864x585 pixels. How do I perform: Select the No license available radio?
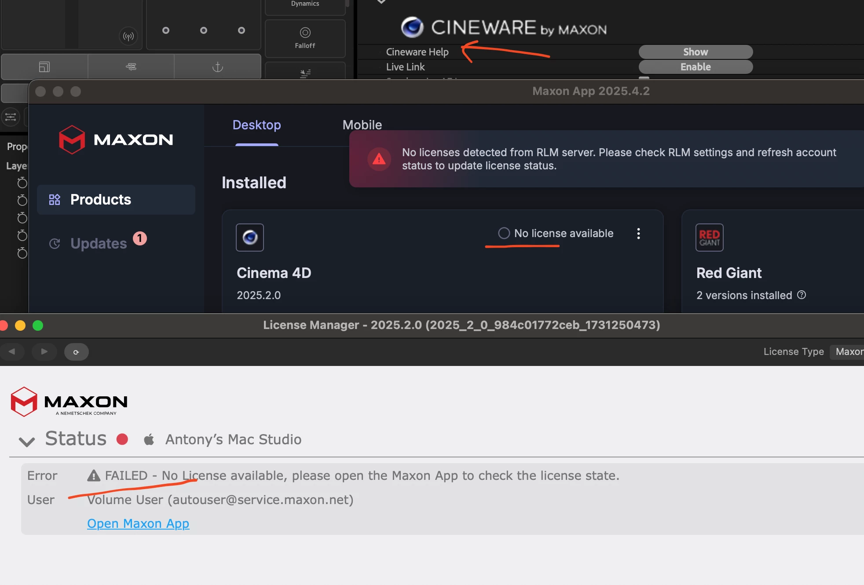click(x=504, y=233)
